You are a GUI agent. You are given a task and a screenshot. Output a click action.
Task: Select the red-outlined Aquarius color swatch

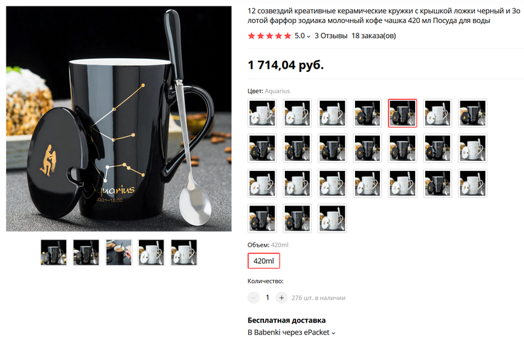coord(402,113)
